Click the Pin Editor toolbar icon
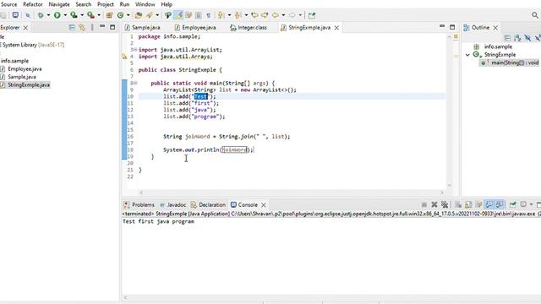The width and height of the screenshot is (541, 304). coord(312,15)
